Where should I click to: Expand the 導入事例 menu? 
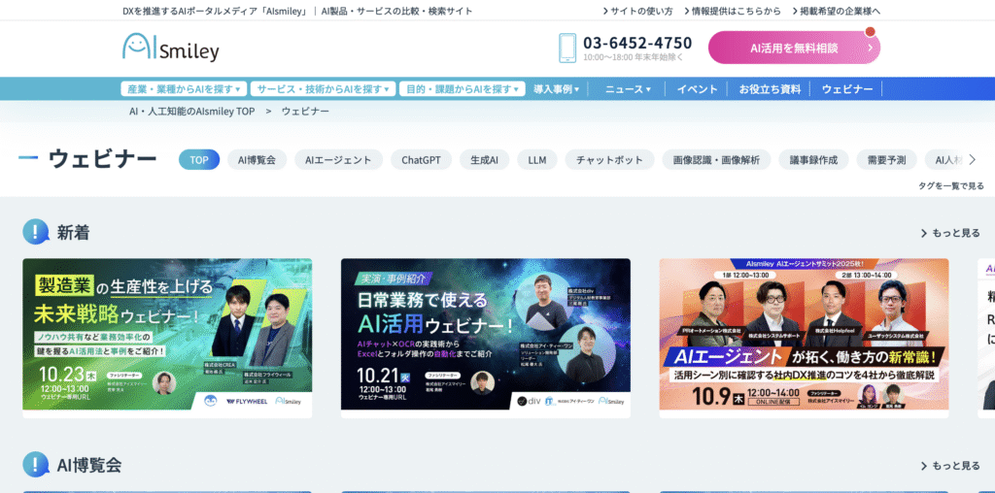[x=557, y=89]
